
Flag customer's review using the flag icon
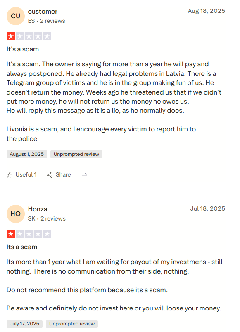pyautogui.click(x=84, y=175)
